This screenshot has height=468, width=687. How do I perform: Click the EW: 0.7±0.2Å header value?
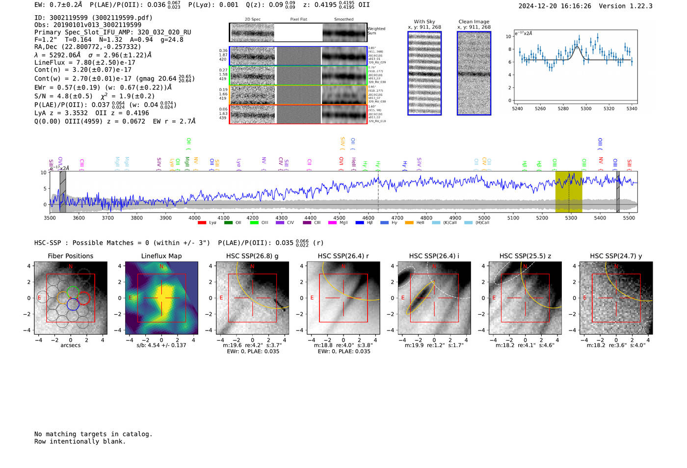(x=58, y=5)
